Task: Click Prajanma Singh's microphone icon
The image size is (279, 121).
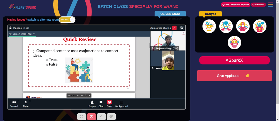Action: click(153, 48)
